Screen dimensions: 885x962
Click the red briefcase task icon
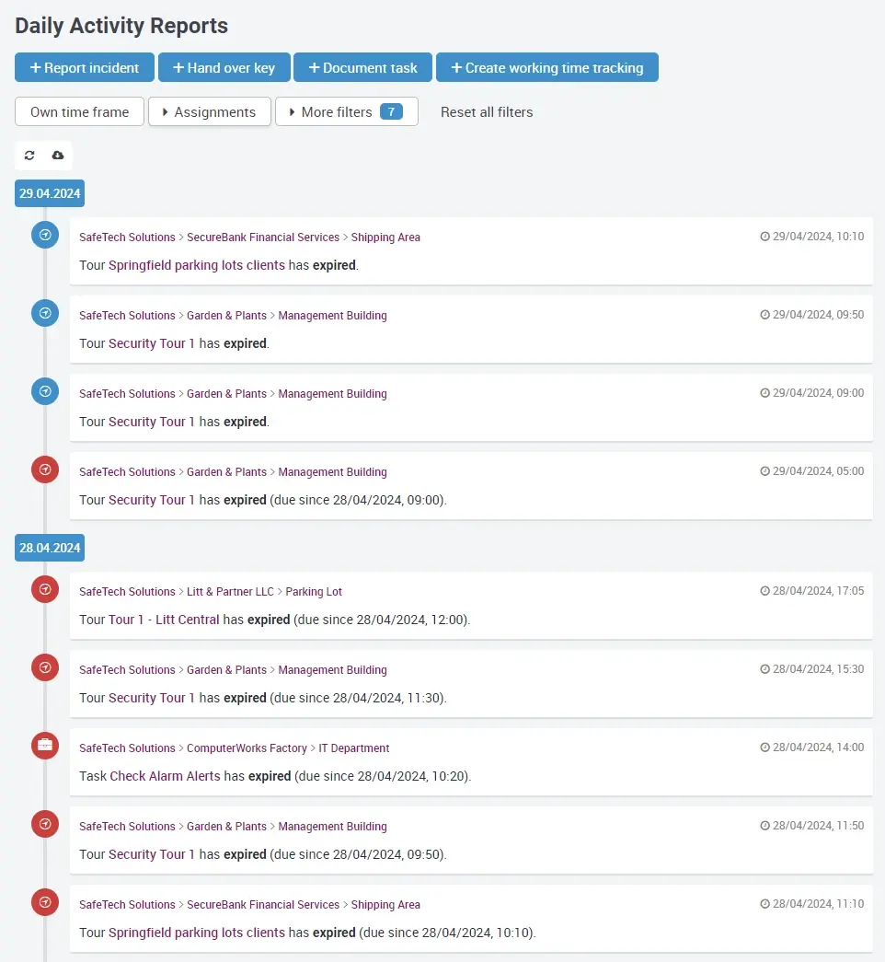[45, 746]
